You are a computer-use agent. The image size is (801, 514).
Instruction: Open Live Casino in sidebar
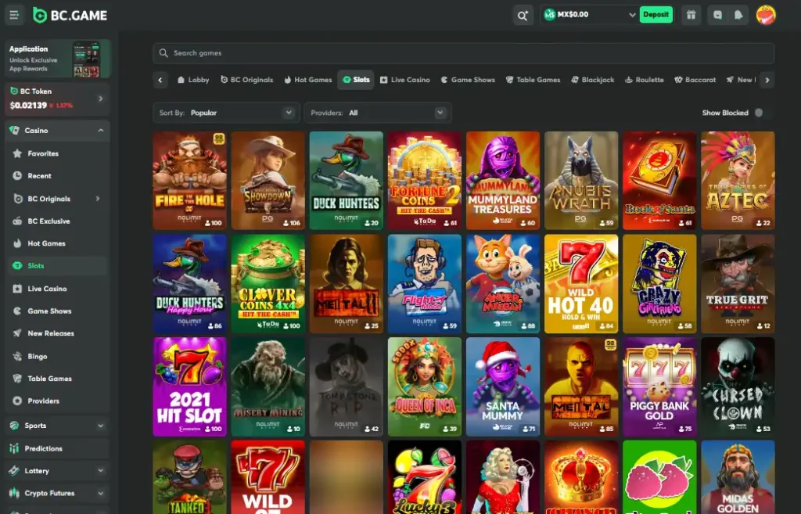pos(57,289)
